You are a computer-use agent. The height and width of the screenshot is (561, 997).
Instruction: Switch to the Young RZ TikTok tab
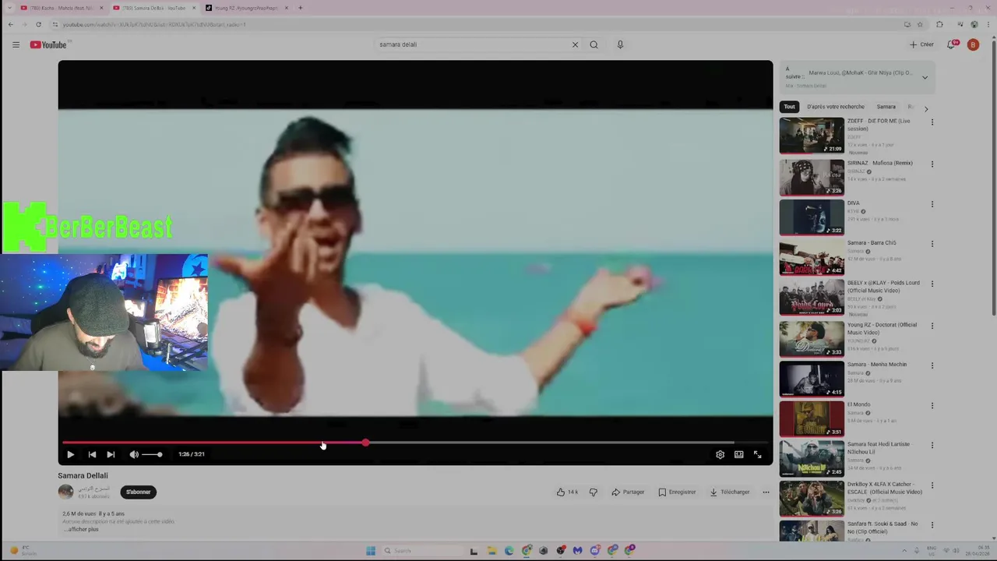[245, 8]
